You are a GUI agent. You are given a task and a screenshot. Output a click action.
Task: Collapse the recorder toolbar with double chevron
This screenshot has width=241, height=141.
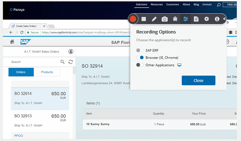(224, 19)
